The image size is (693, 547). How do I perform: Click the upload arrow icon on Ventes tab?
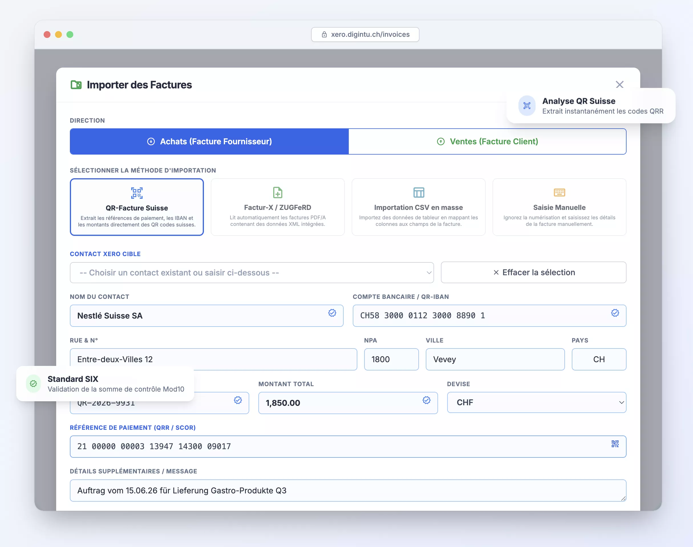pos(441,141)
